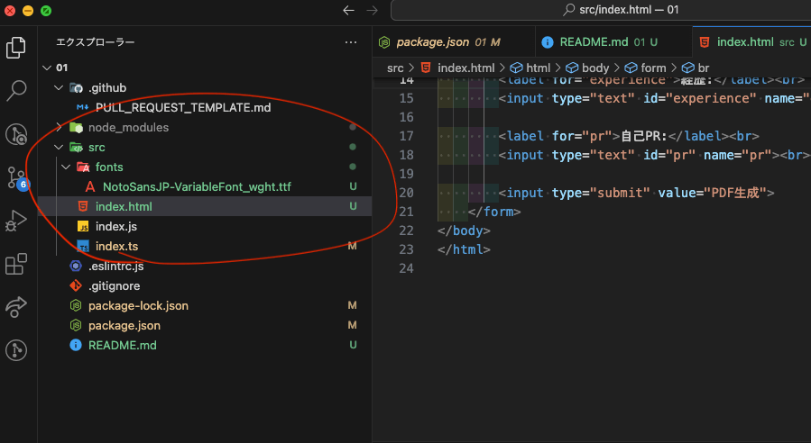Open the Run and Debug view

[16, 221]
